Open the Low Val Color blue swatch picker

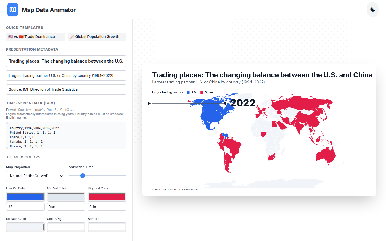pyautogui.click(x=25, y=196)
